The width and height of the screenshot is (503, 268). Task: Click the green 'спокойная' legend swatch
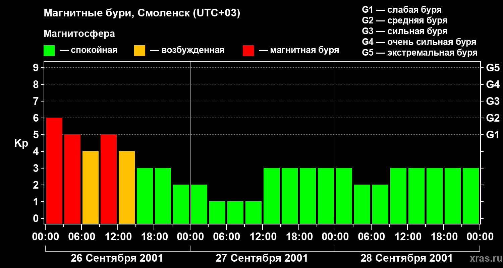tap(49, 51)
